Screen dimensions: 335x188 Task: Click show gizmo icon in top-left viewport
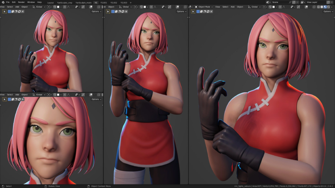[x=83, y=7]
